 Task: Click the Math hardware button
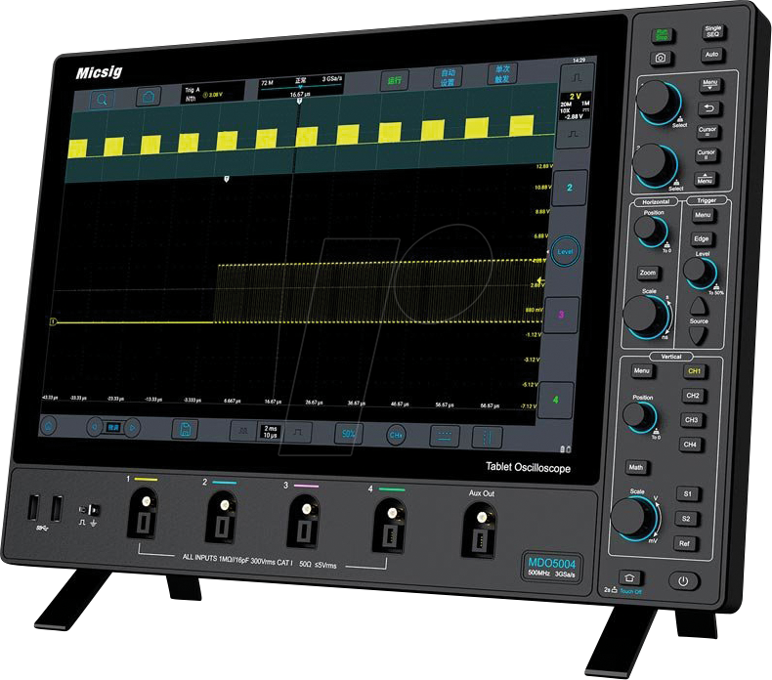[635, 467]
